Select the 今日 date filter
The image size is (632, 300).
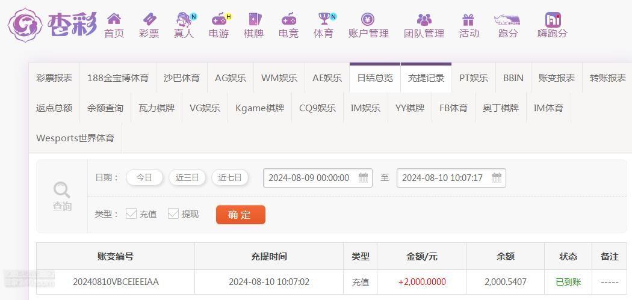(x=144, y=177)
